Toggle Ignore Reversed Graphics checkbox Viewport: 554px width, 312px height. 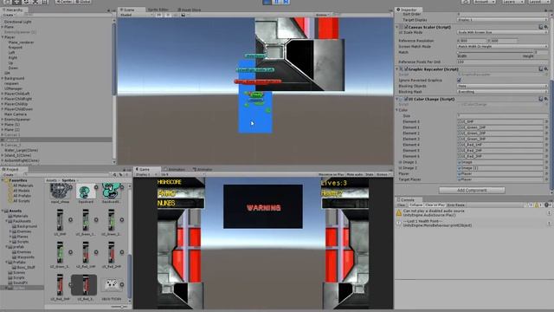pyautogui.click(x=459, y=81)
